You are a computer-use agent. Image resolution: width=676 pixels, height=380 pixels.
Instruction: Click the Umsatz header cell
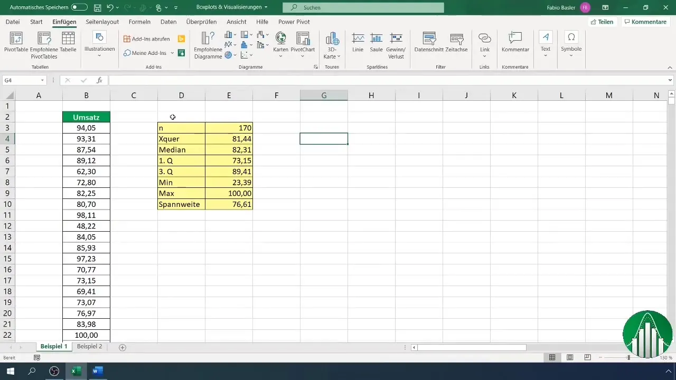pos(86,117)
